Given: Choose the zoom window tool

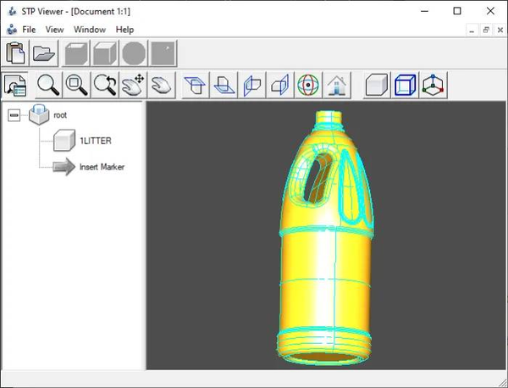Looking at the screenshot, I should (76, 86).
